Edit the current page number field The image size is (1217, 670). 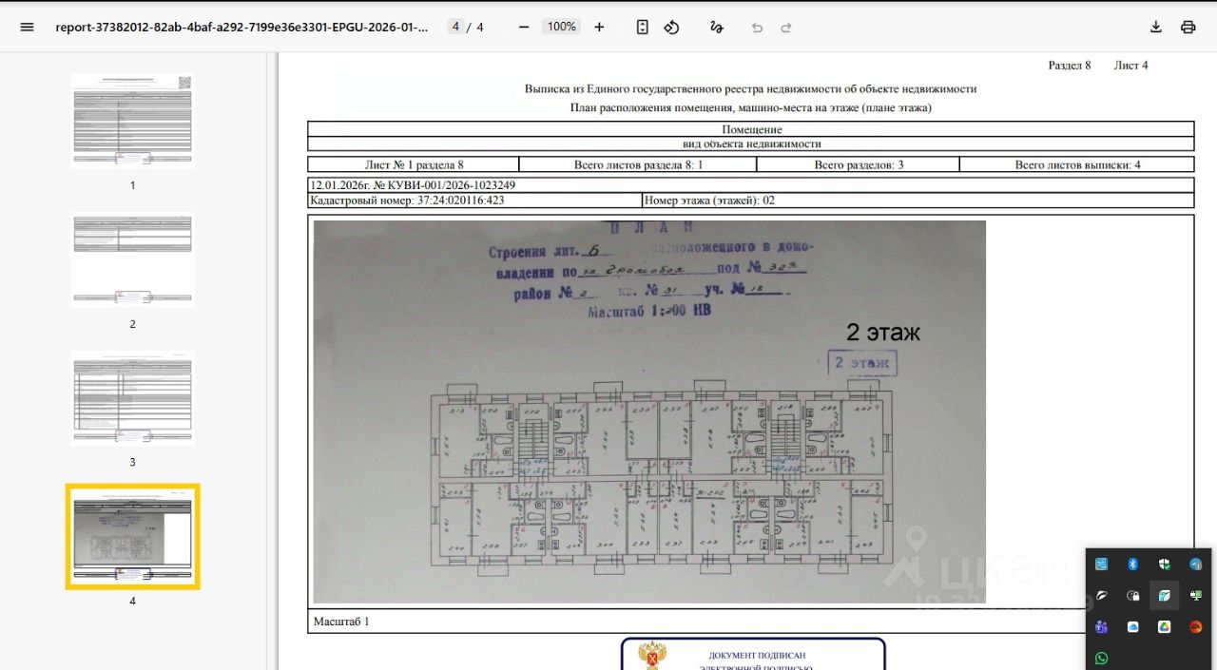pyautogui.click(x=455, y=27)
